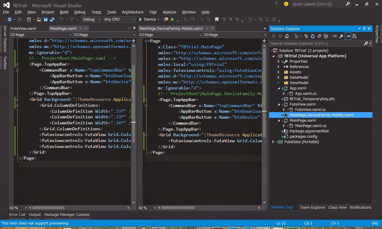
Task: Collapse the Page element in the right editor
Action: (146, 41)
